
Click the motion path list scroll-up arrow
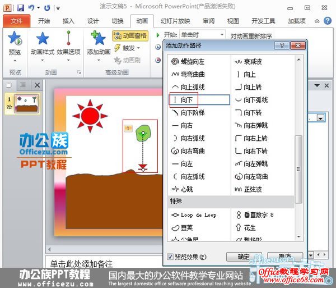coord(298,60)
